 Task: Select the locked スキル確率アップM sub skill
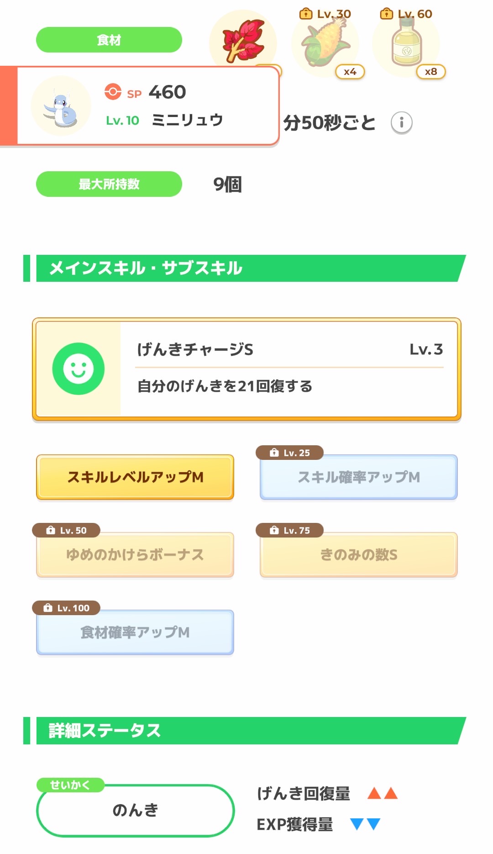pyautogui.click(x=359, y=477)
